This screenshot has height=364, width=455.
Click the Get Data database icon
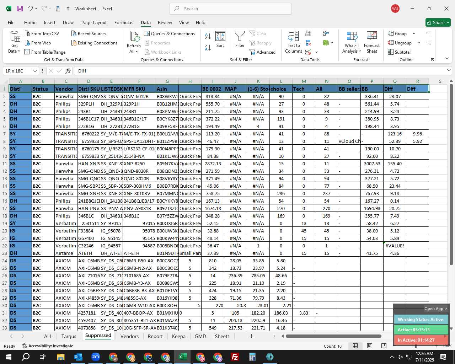click(x=15, y=36)
